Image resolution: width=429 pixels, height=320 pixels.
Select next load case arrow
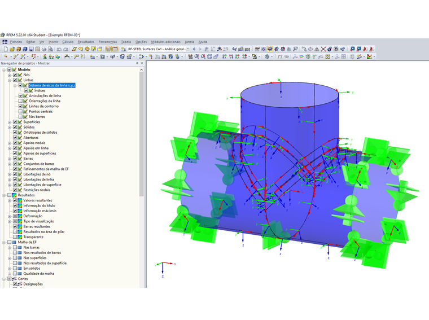(200, 49)
